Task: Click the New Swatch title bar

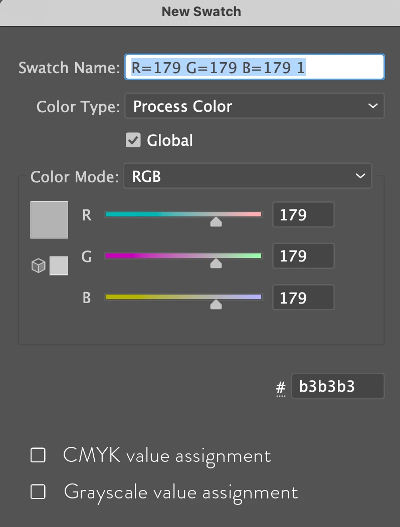Action: point(201,12)
